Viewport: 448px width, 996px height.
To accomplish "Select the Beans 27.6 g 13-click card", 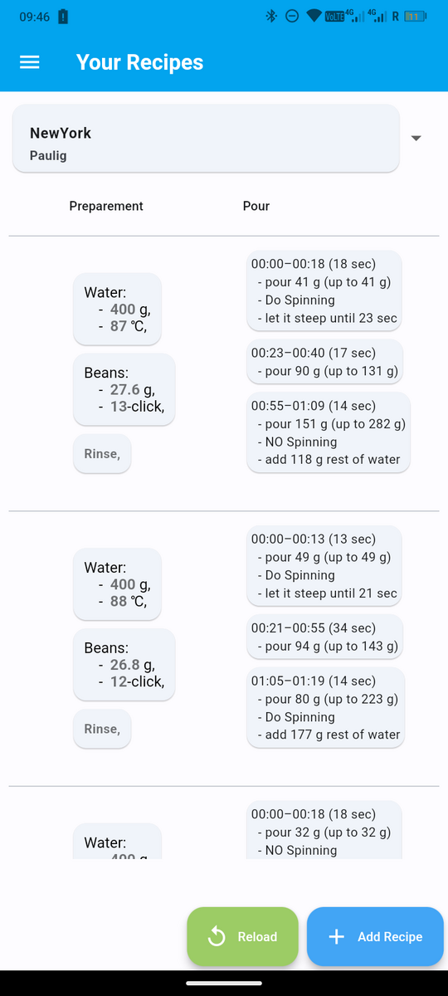I will pos(124,389).
